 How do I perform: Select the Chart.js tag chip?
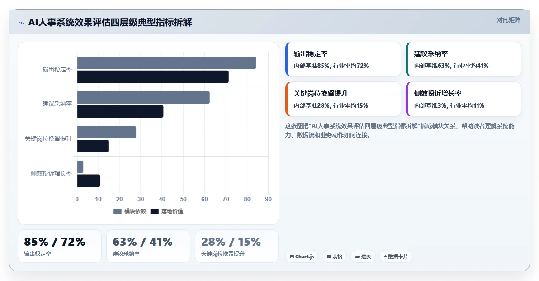click(x=302, y=257)
